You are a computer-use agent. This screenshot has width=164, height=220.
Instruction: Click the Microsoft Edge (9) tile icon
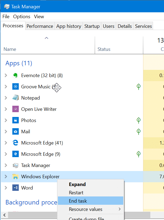tap(16, 154)
